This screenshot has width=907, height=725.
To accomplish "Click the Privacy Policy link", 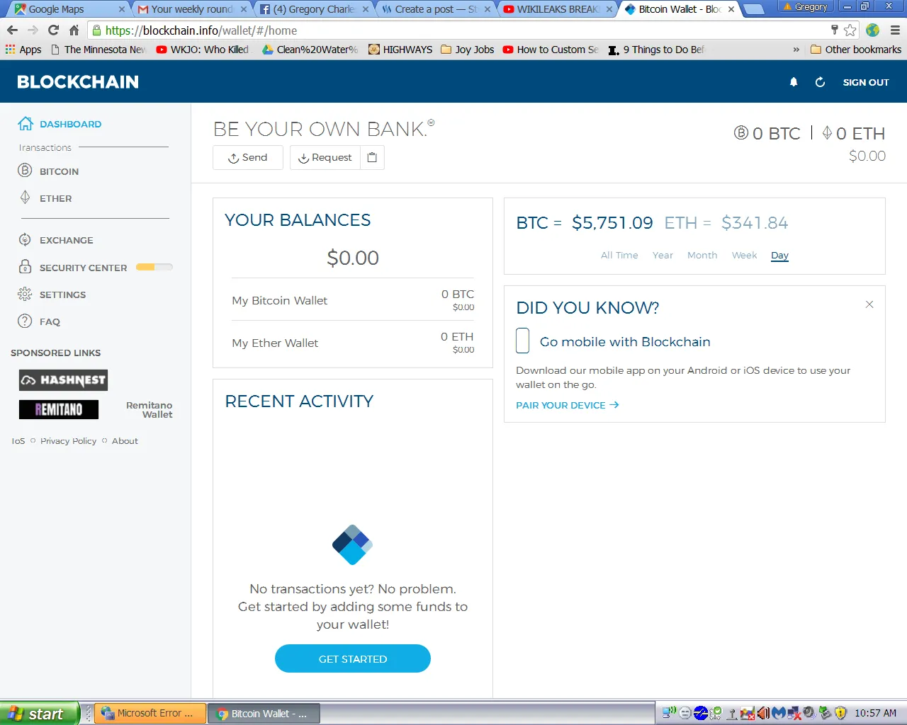I will pos(68,440).
